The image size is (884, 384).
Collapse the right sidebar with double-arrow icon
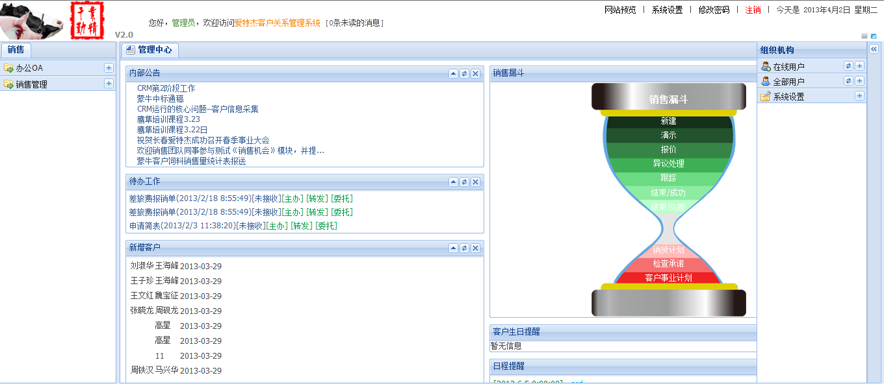tap(874, 49)
